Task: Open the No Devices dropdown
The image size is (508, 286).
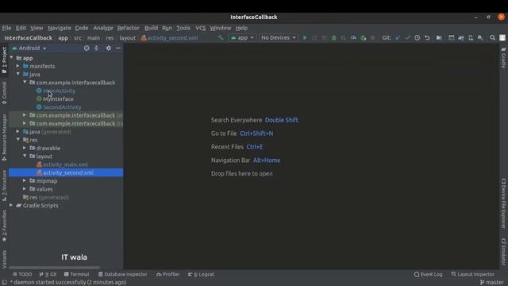Action: (278, 37)
